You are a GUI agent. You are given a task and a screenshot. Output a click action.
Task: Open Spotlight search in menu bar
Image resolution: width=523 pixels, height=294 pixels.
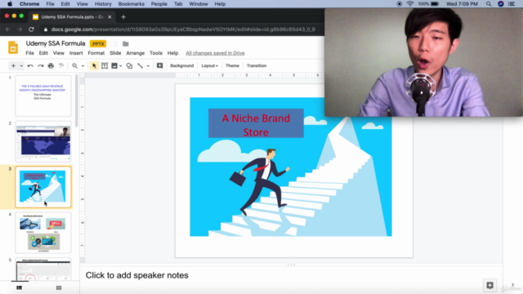[x=489, y=4]
